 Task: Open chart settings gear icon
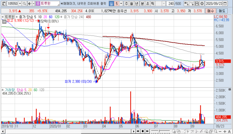tap(202, 3)
